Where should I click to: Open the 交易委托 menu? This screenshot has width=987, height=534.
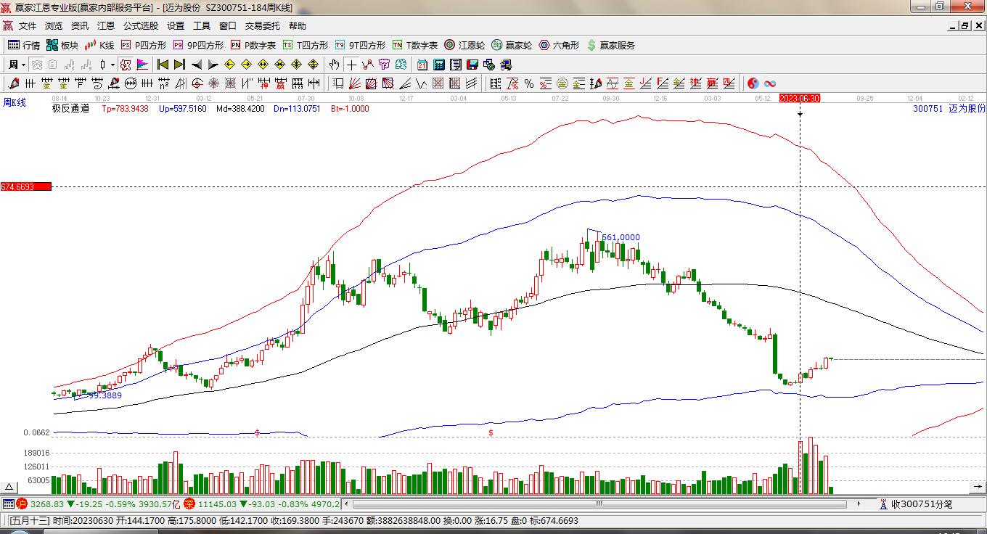click(x=262, y=26)
